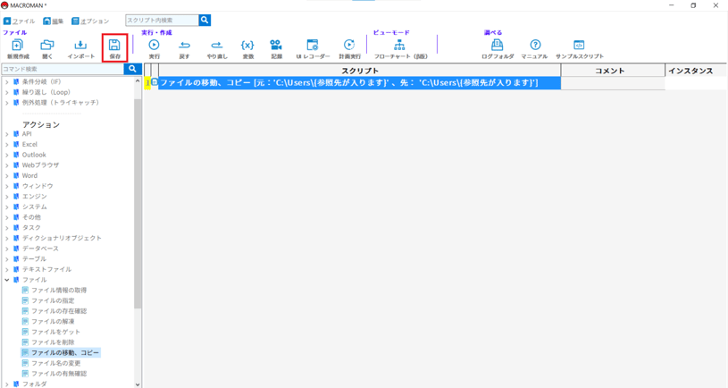The height and width of the screenshot is (388, 728).
Task: Click the スクリプト column header
Action: coord(360,71)
